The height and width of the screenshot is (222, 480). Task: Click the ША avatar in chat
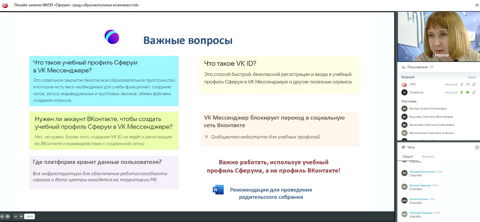pyautogui.click(x=404, y=201)
